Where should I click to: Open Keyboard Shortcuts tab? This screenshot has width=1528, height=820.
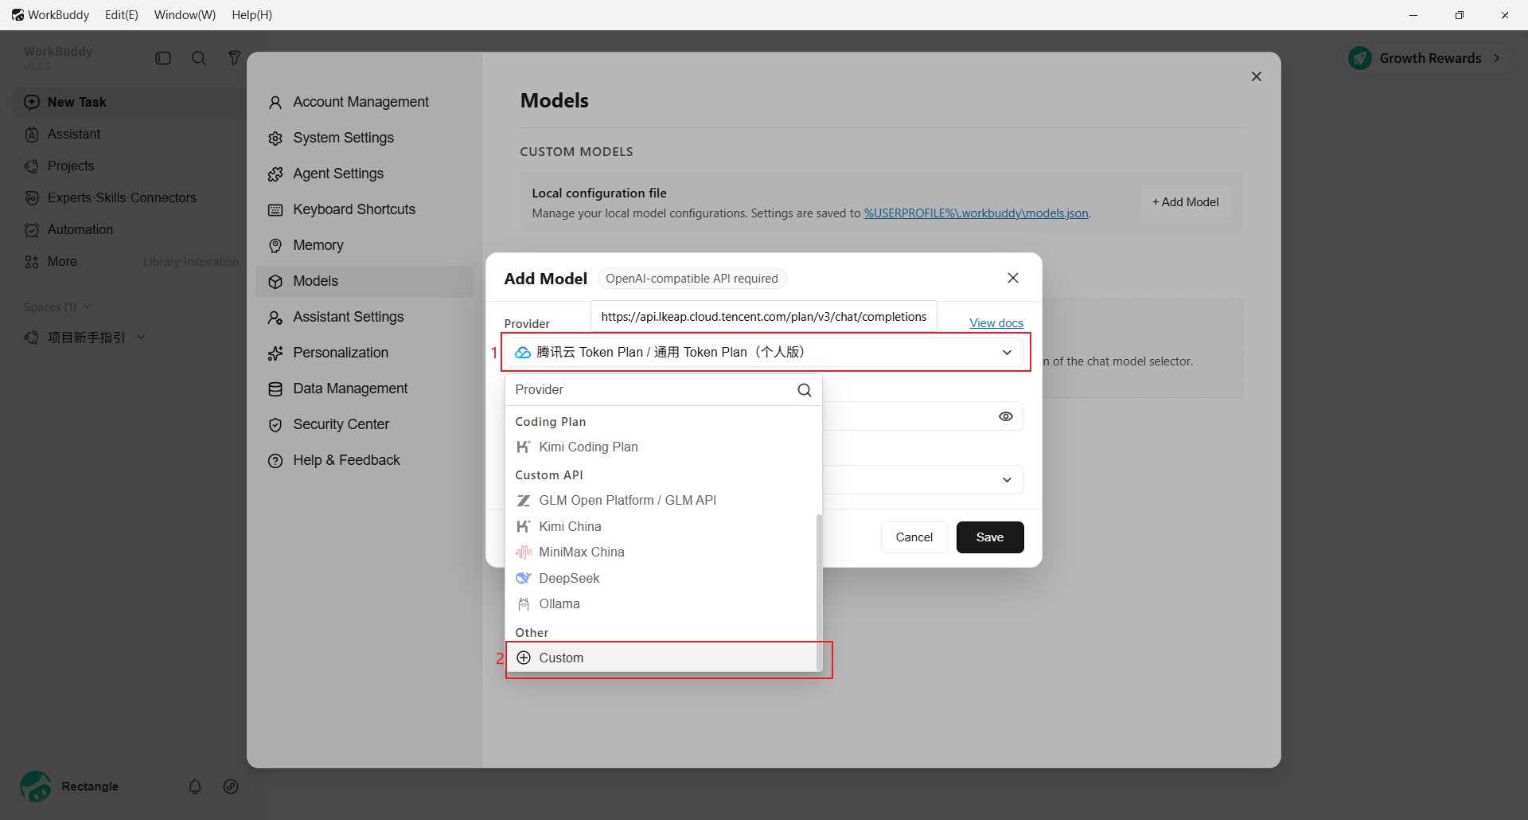pyautogui.click(x=364, y=209)
